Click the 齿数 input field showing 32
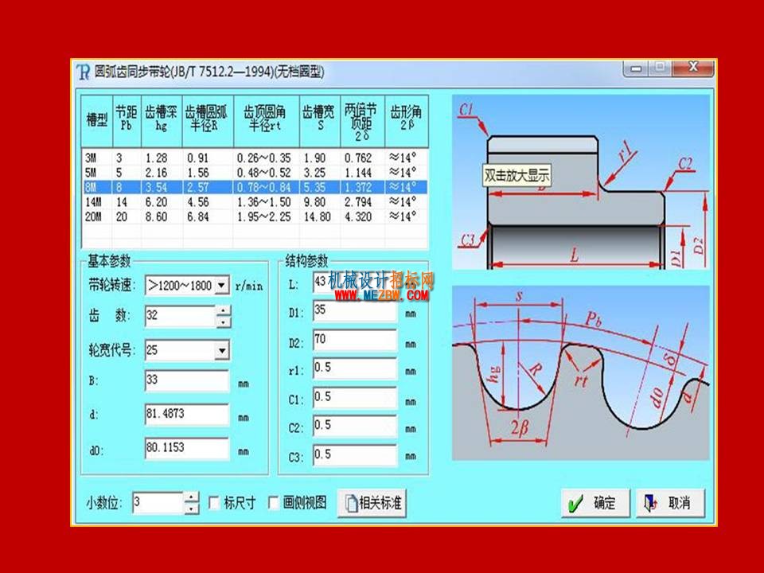Screen dimensions: 764x573 point(181,316)
